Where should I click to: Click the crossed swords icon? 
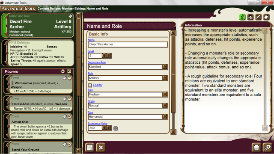[x=258, y=17]
